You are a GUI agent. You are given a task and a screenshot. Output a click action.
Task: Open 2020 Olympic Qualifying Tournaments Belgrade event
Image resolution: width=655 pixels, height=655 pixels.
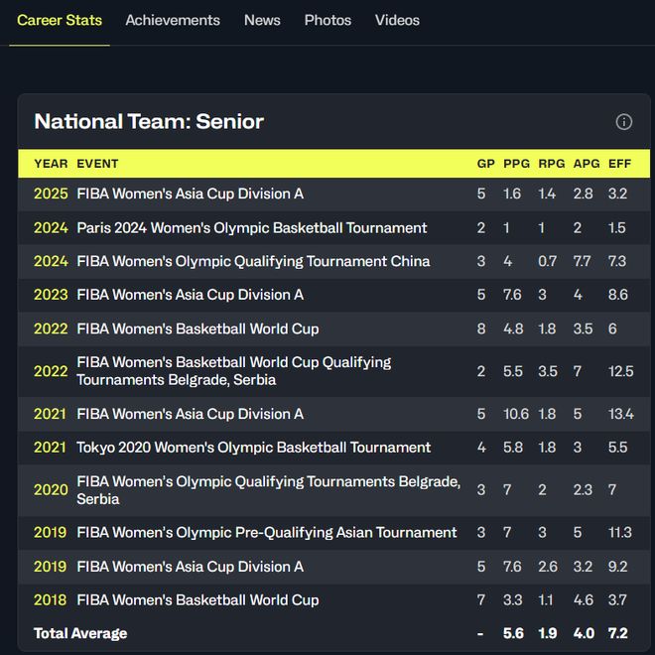click(x=268, y=490)
